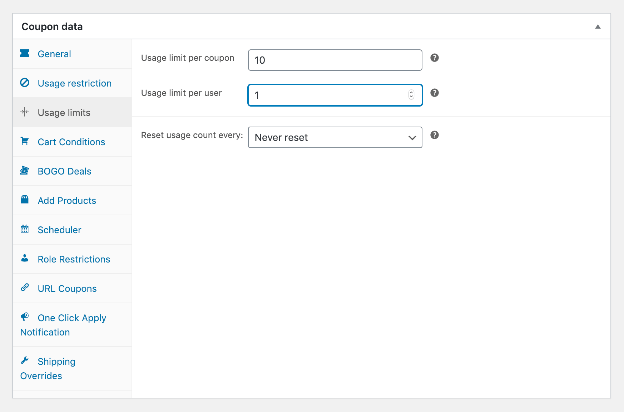Switch to the Usage limits tab
Image resolution: width=624 pixels, height=412 pixels.
coord(64,113)
